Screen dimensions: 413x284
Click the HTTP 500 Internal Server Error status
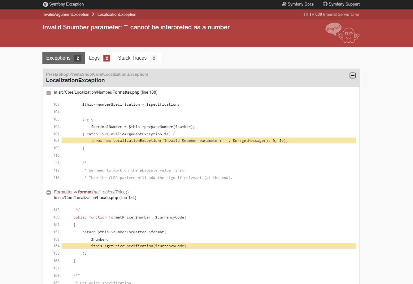[x=332, y=15]
